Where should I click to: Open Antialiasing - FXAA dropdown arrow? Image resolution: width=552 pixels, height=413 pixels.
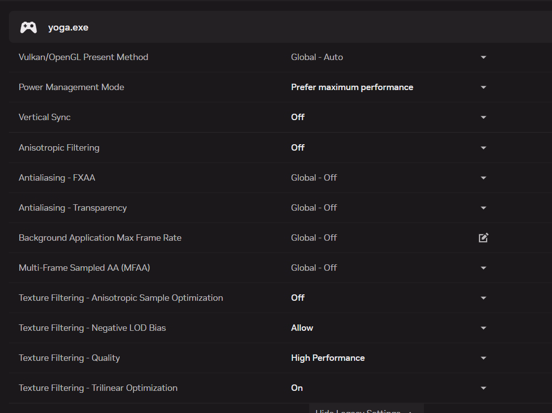click(484, 178)
